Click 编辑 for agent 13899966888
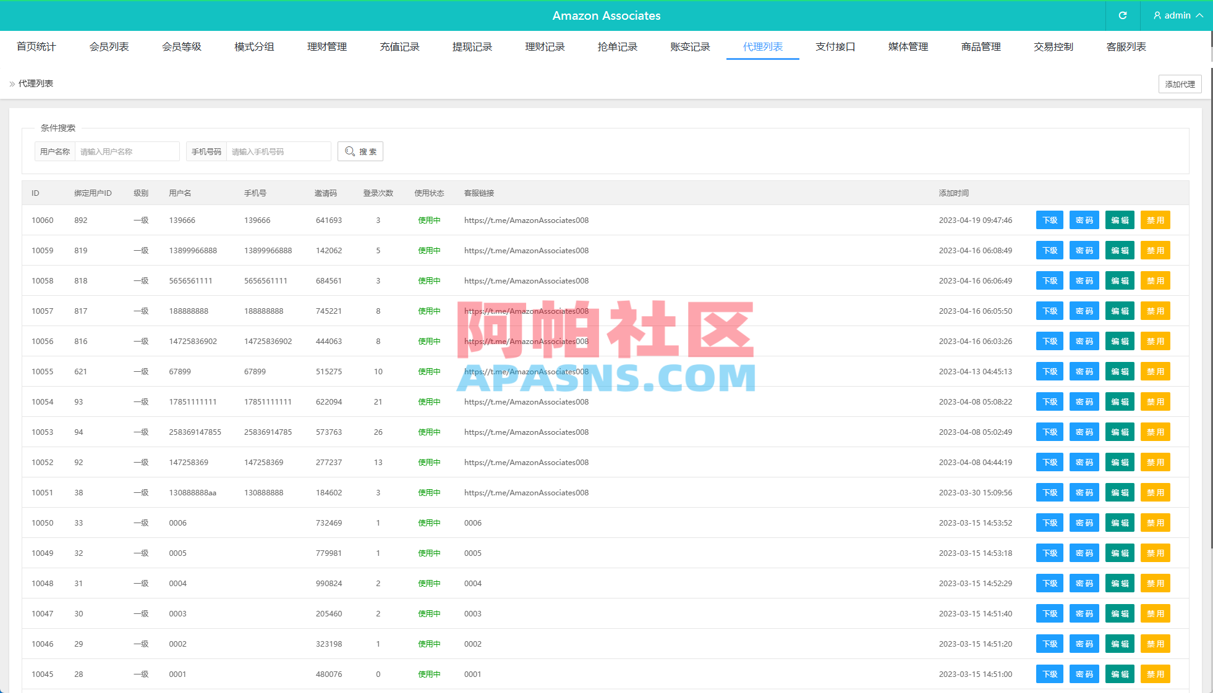Image resolution: width=1213 pixels, height=693 pixels. (x=1120, y=250)
